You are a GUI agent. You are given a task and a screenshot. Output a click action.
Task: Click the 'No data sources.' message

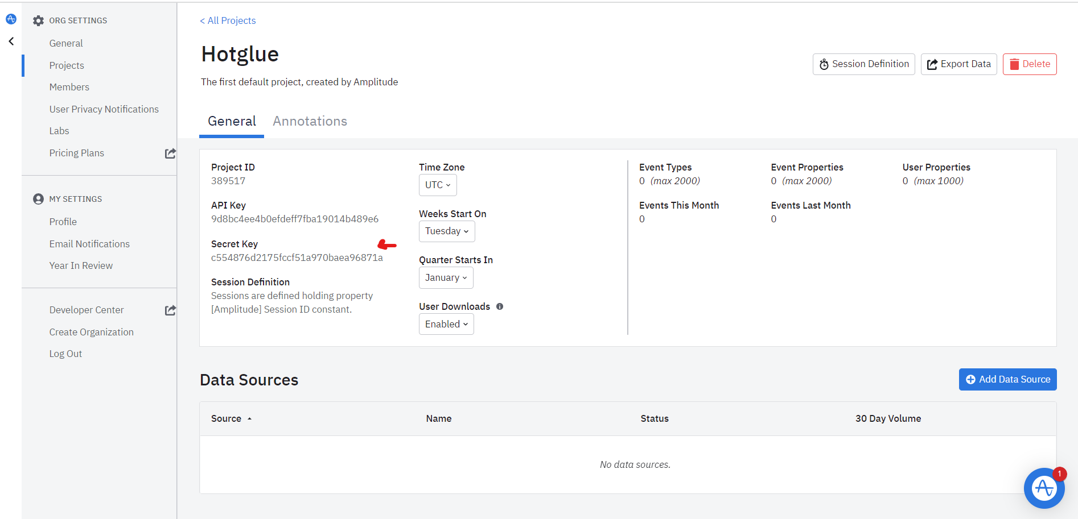pyautogui.click(x=635, y=464)
